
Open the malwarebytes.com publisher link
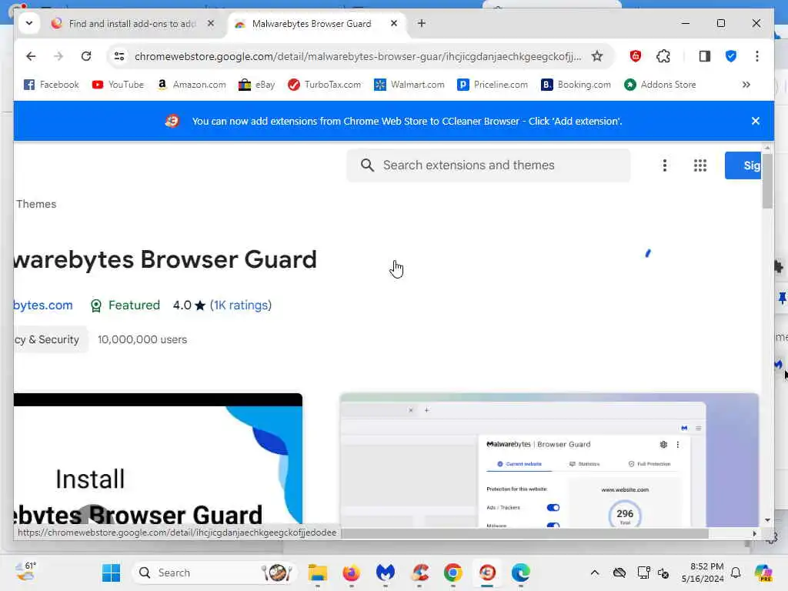[43, 305]
